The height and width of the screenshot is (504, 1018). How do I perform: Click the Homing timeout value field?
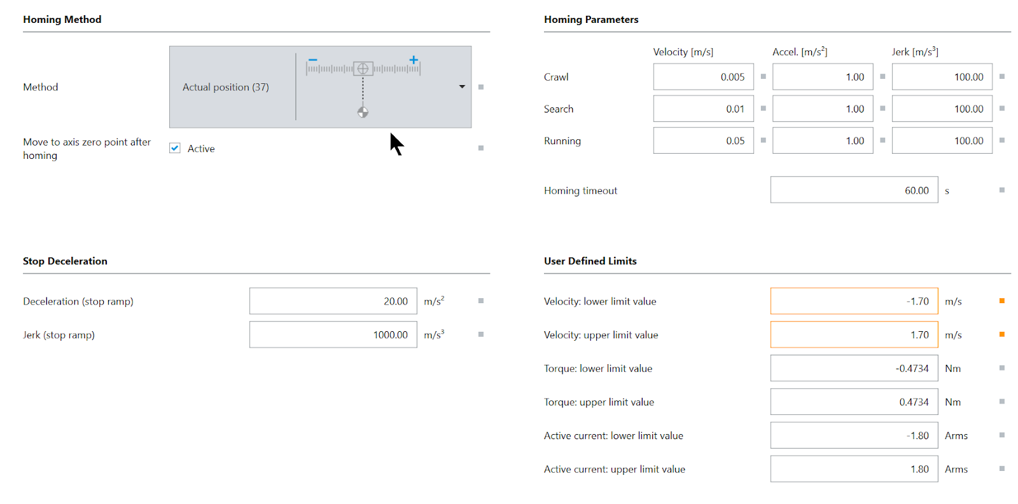pos(854,190)
